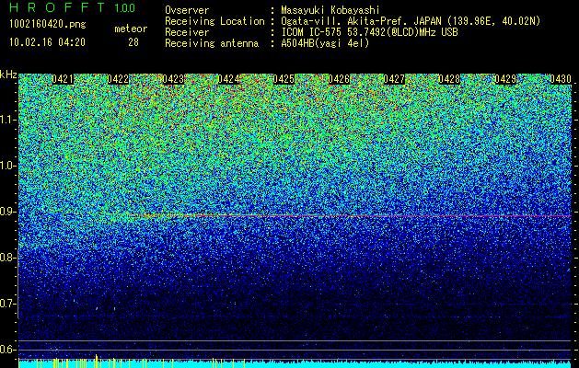Click the red carrier line in the spectrogram
This screenshot has width=579, height=368.
(349, 215)
